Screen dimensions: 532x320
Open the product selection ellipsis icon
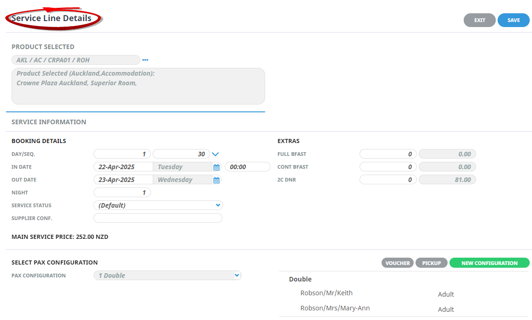145,60
